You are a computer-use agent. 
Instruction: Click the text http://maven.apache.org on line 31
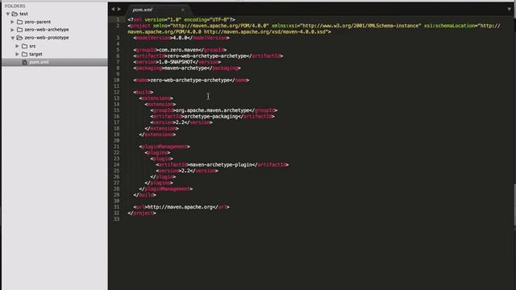click(x=180, y=207)
